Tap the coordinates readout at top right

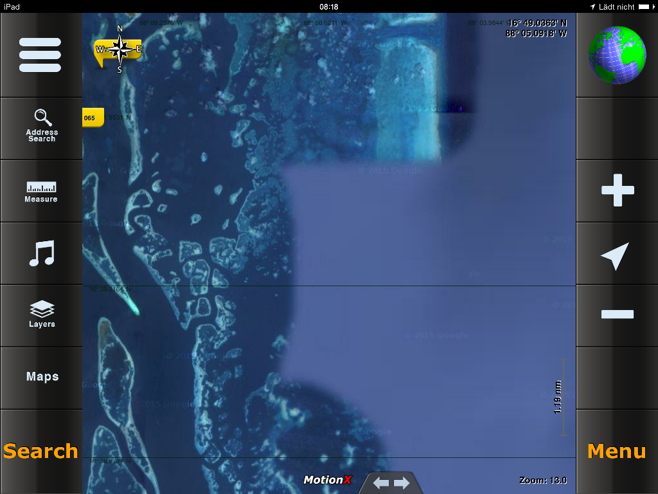[537, 28]
